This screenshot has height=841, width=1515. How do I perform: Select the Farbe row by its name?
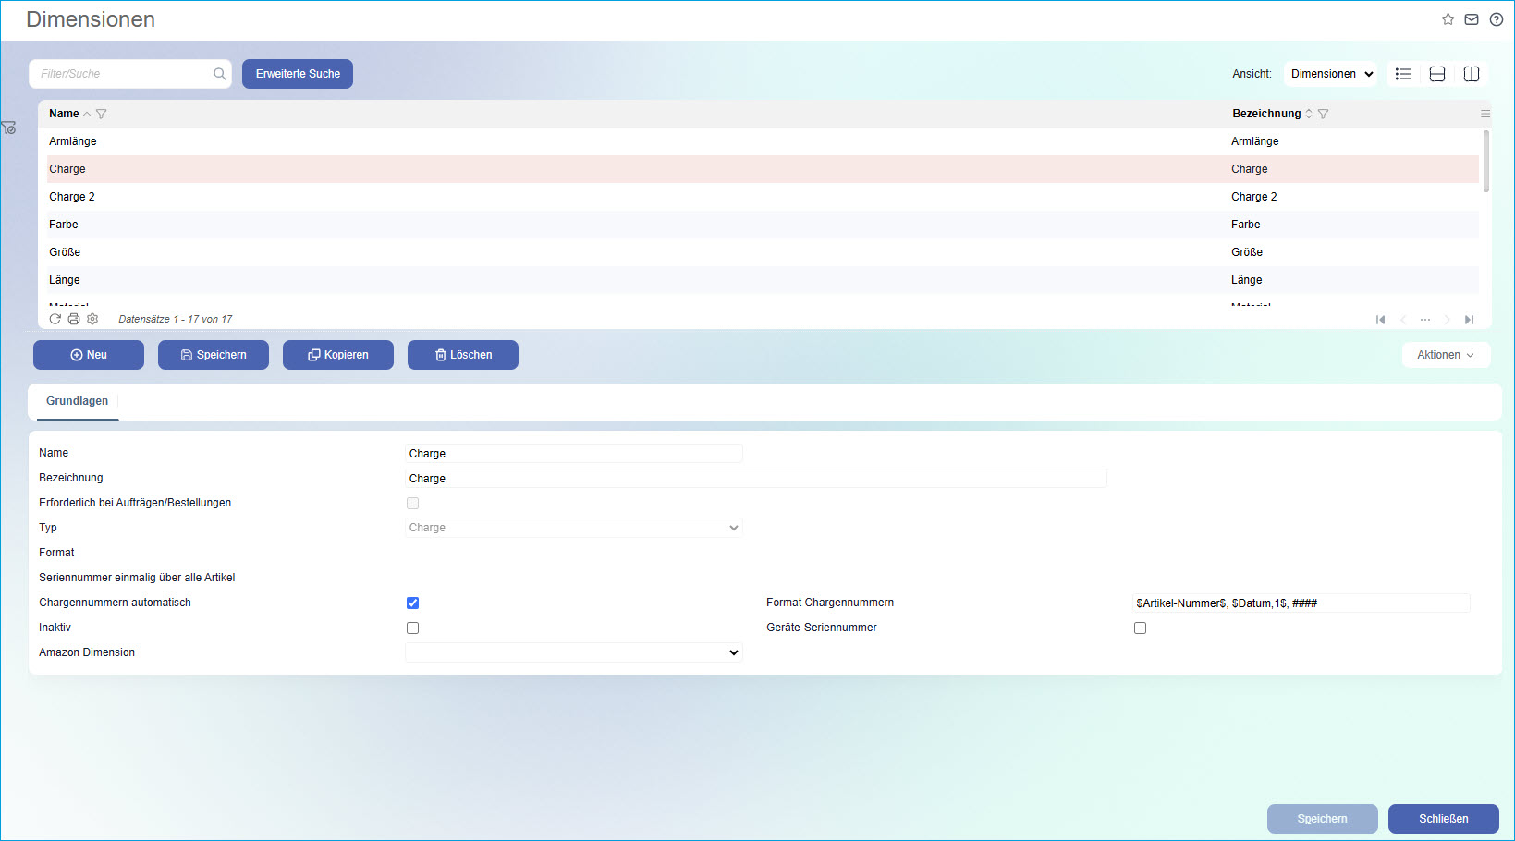64,225
